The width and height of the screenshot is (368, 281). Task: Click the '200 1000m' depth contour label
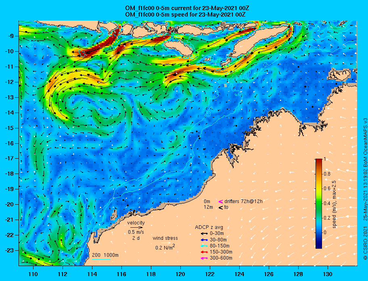105,255
